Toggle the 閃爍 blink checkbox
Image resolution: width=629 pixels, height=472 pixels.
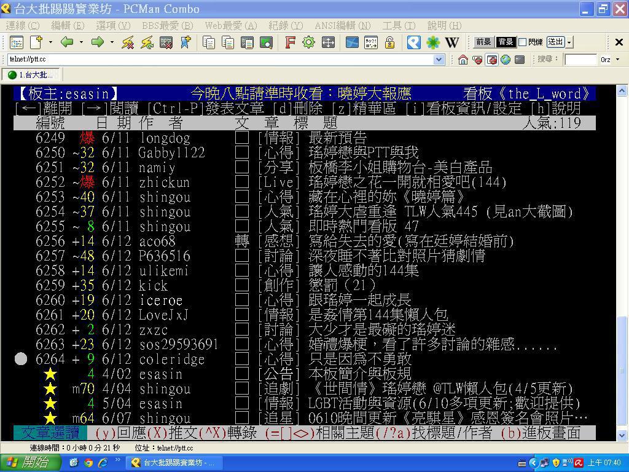click(x=522, y=42)
